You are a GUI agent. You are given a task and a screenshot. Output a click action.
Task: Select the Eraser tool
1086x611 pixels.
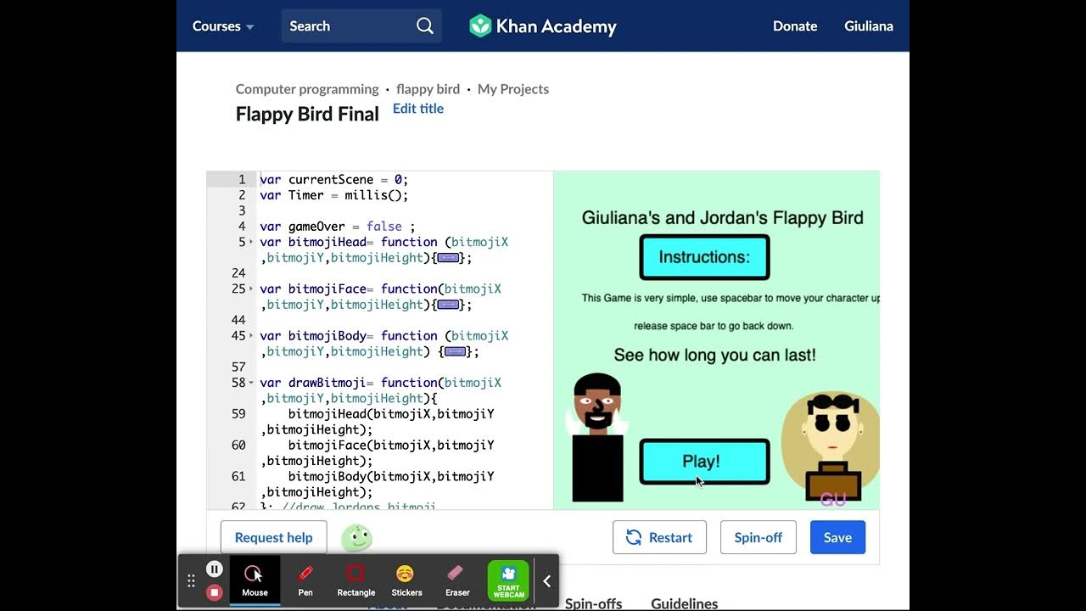[457, 580]
